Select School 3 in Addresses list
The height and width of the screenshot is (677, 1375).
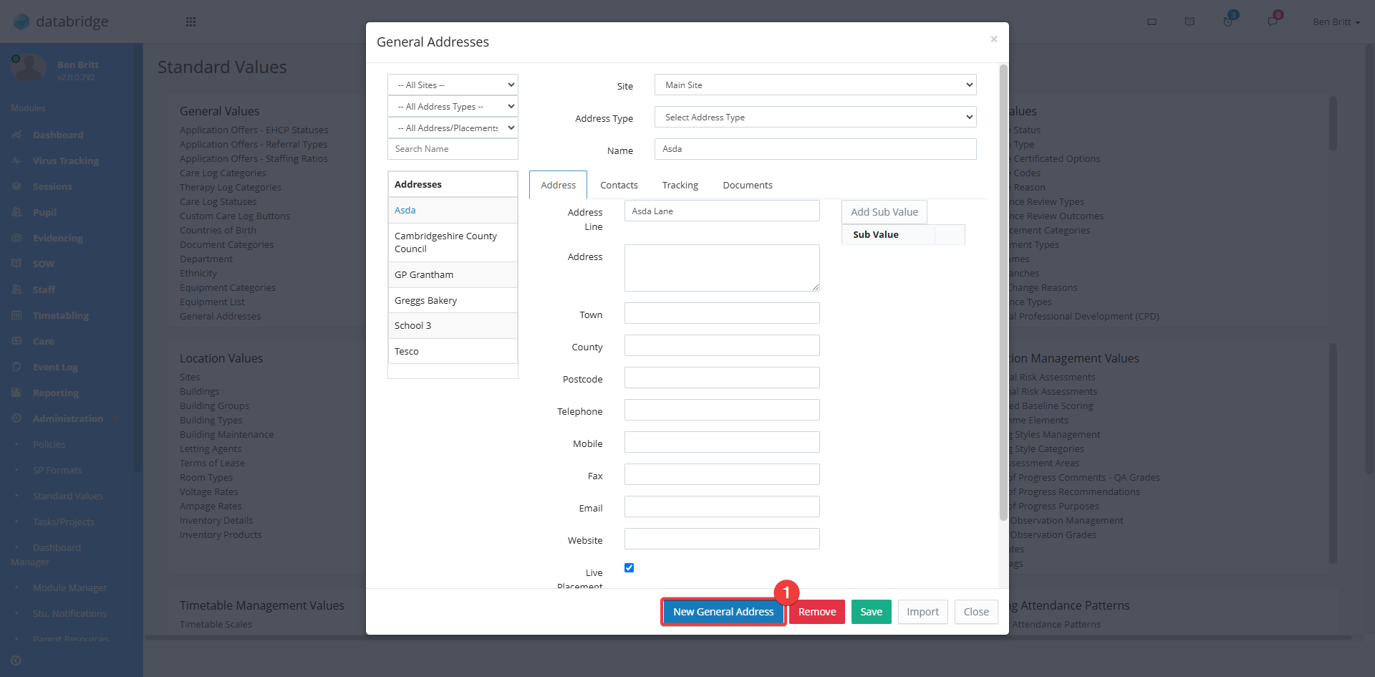(x=453, y=325)
